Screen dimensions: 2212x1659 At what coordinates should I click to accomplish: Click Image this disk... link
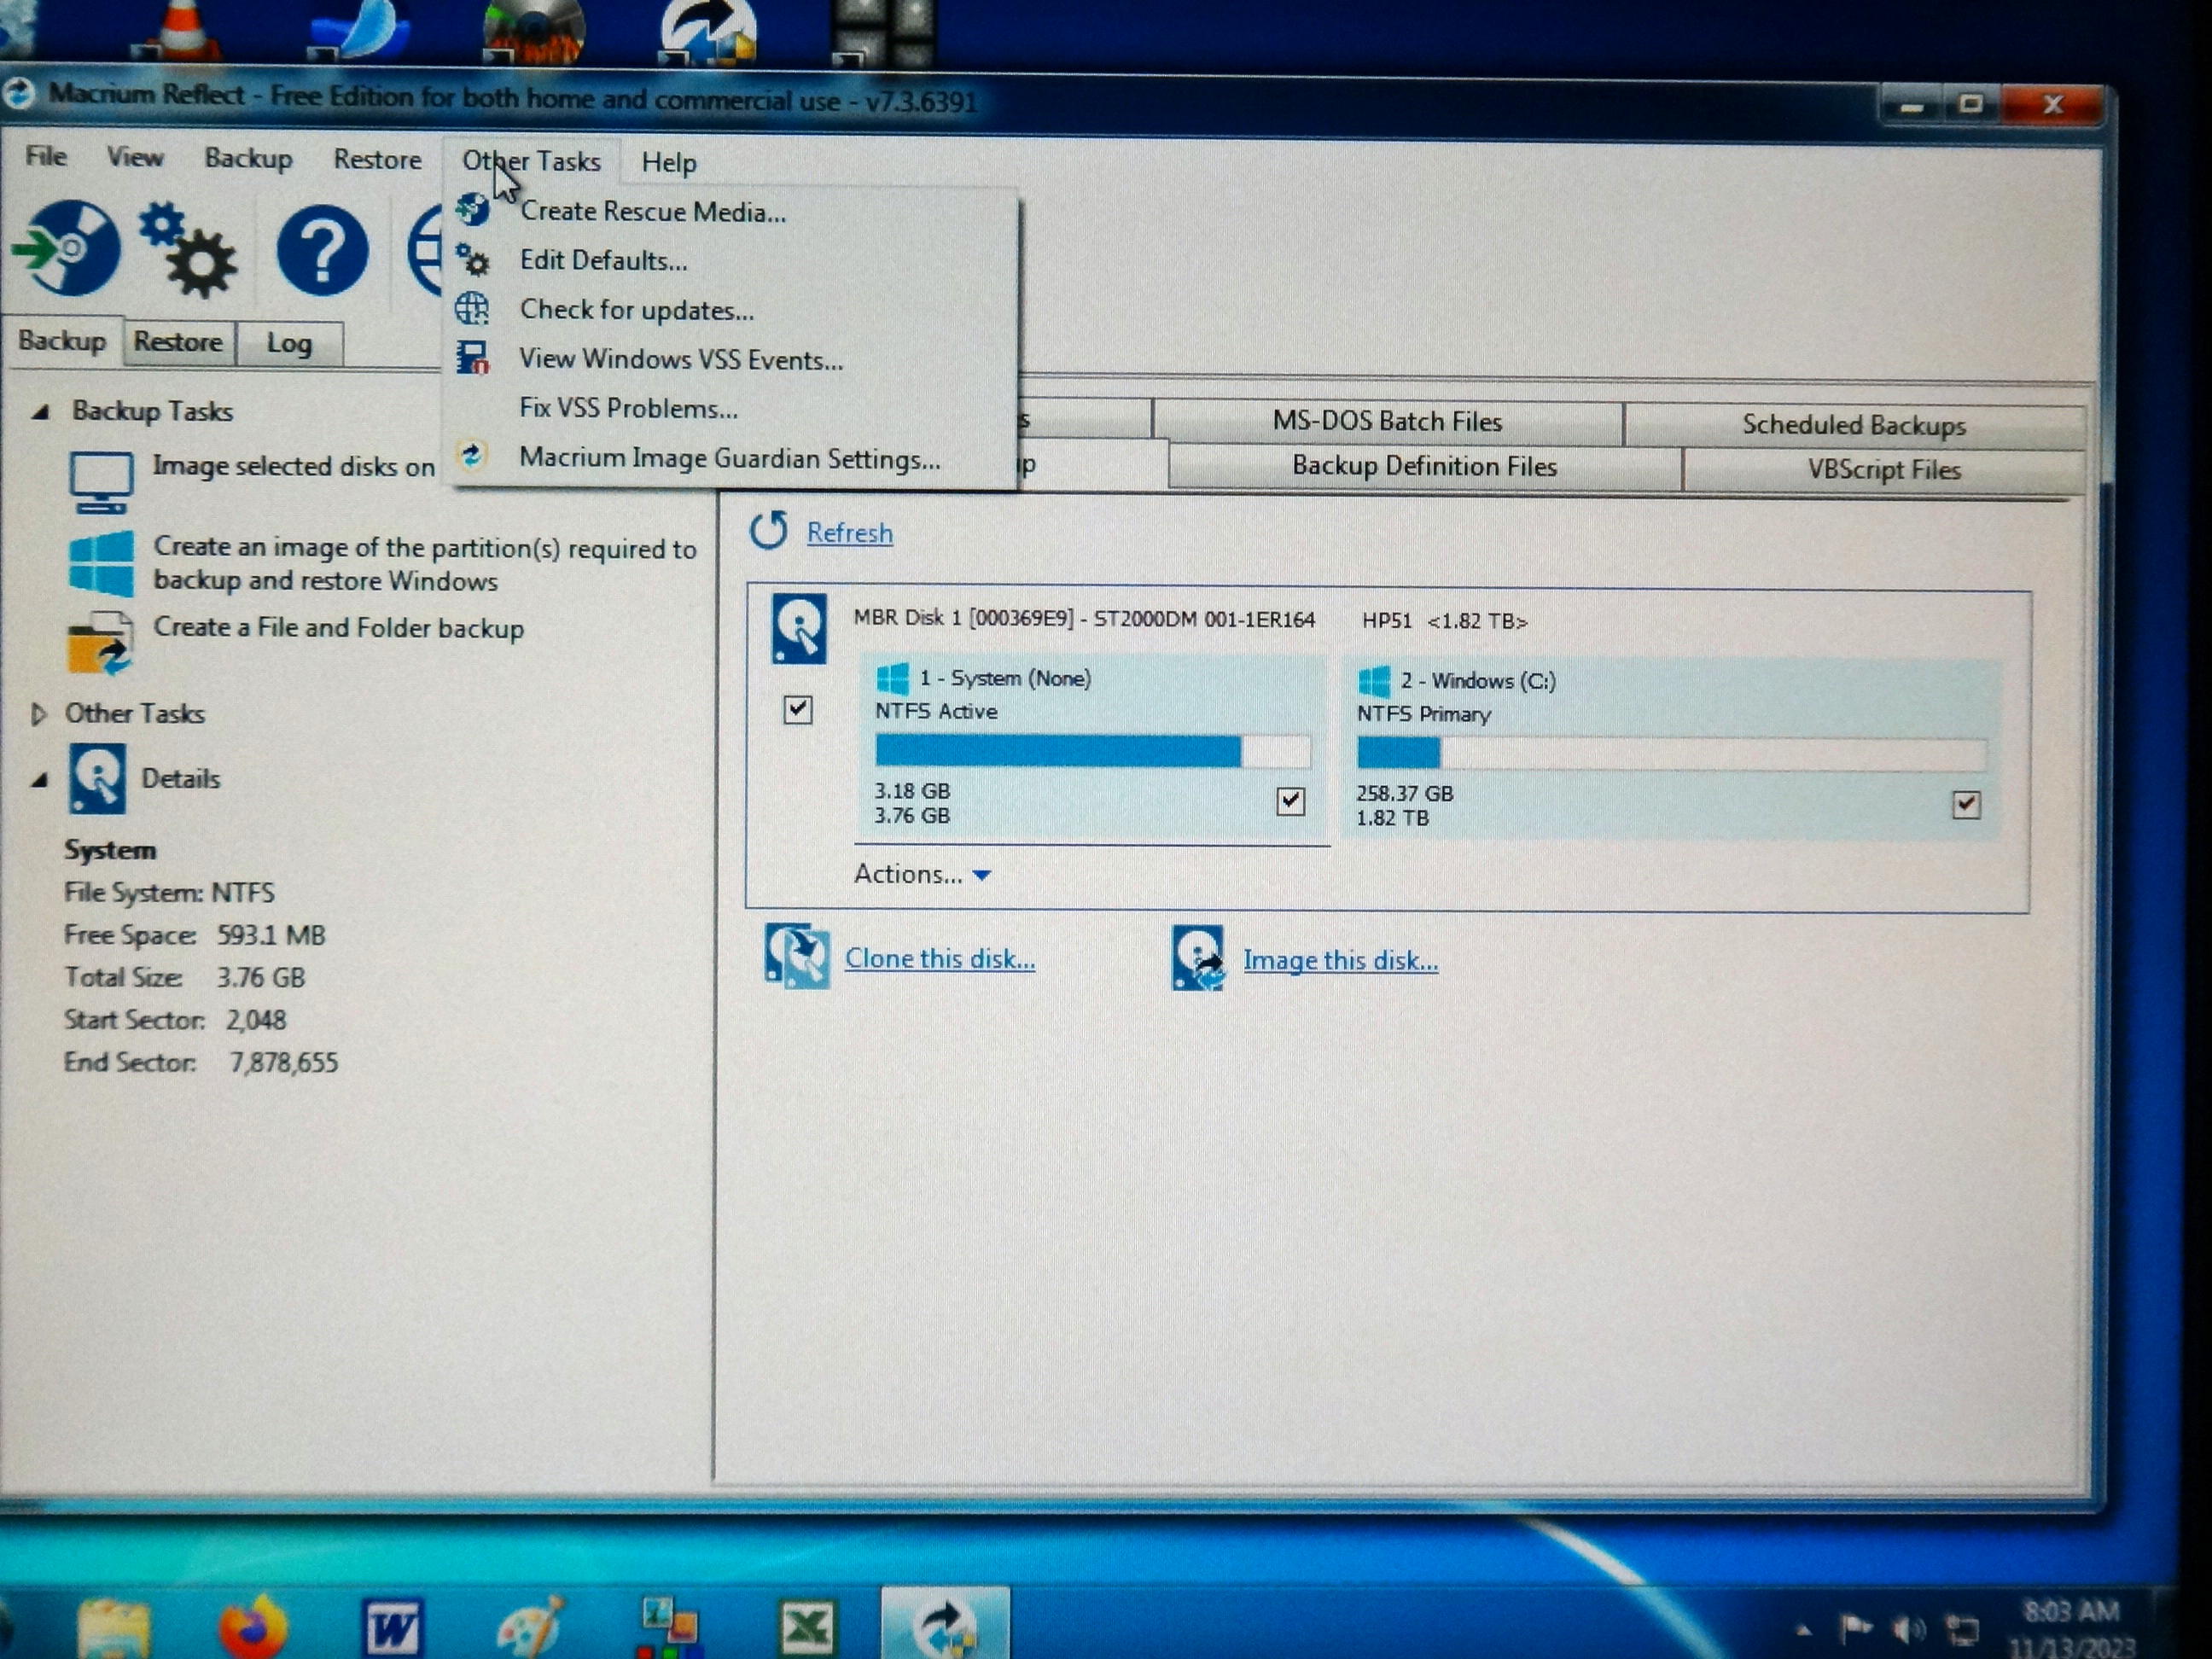(1340, 960)
